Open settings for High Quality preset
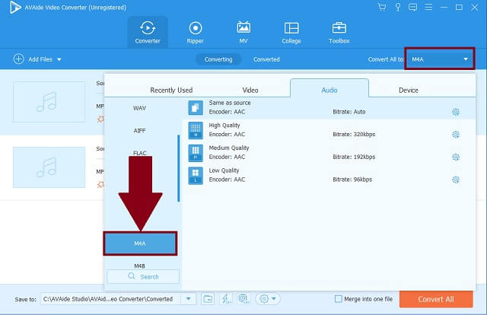This screenshot has height=315, width=487. [455, 135]
